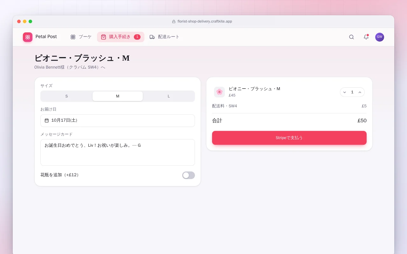The height and width of the screenshot is (254, 407).
Task: Select size L option
Action: point(169,96)
